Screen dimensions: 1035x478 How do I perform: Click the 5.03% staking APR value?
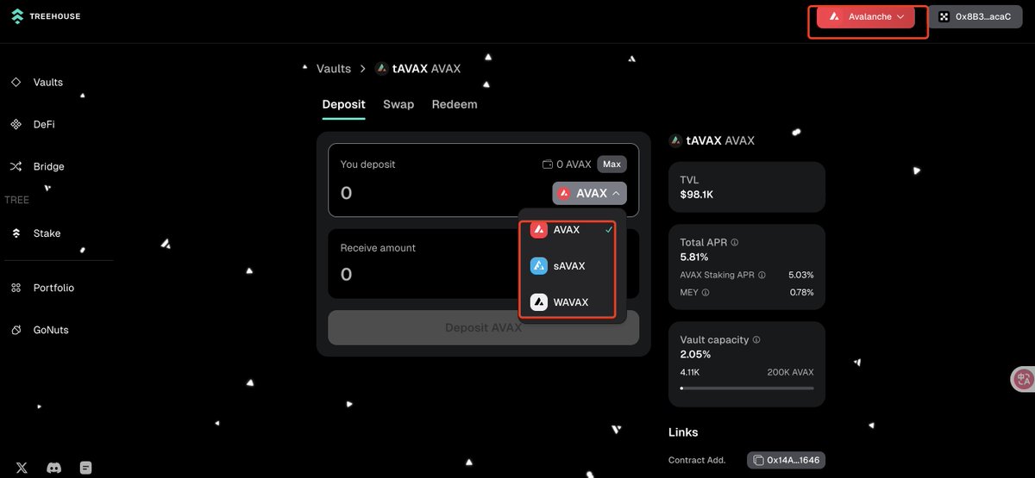click(801, 275)
